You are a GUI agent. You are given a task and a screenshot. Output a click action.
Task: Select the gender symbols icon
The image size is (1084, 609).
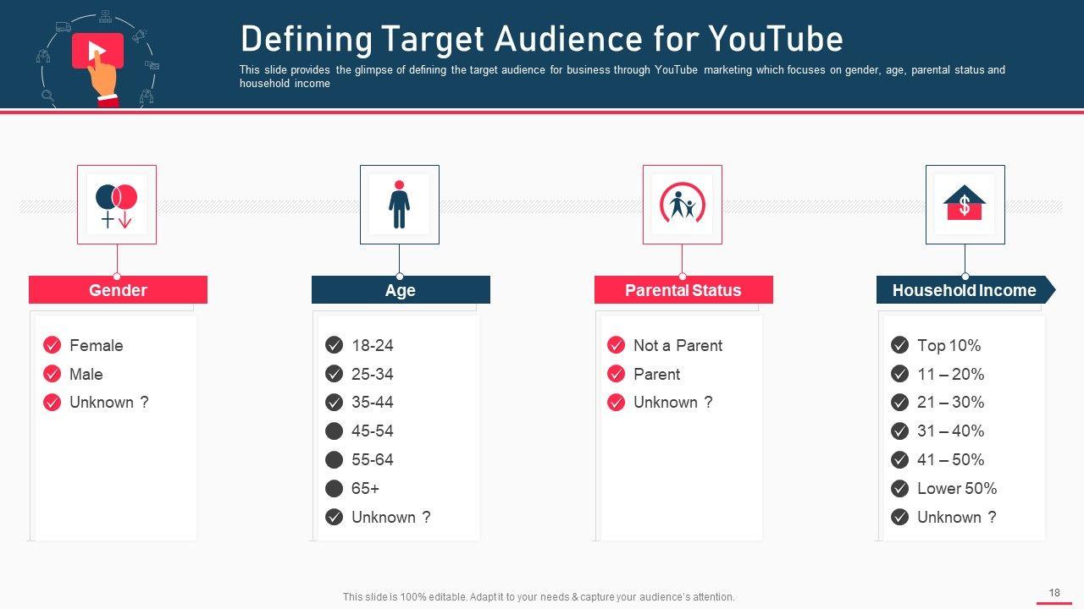click(x=117, y=205)
